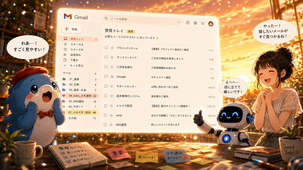Check the オンラインストア email checkbox
Screen dimensions: 303x170
pyautogui.click(x=106, y=57)
